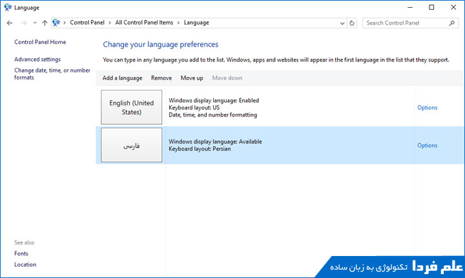Click the Back arrow in navigation bar

9,23
